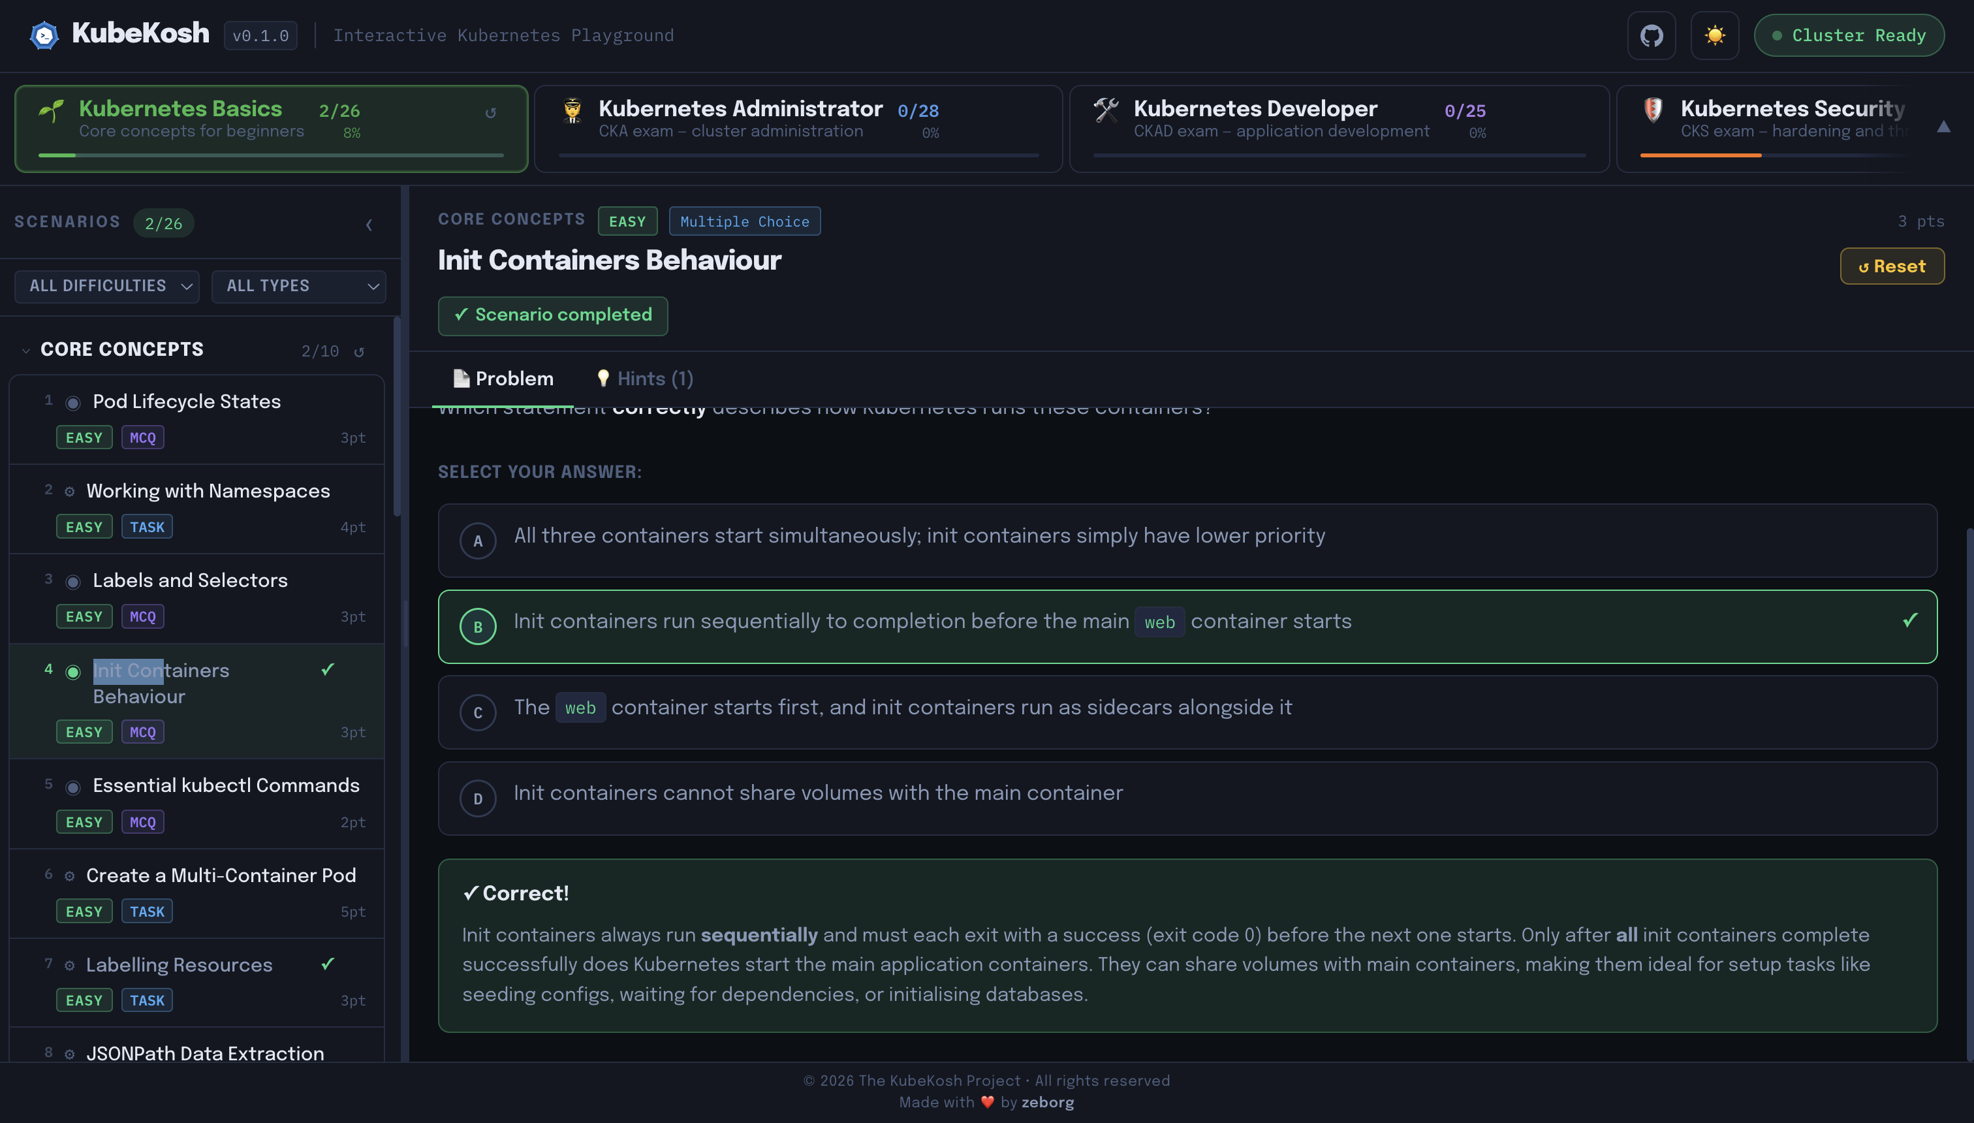Click the KubeKosh title text

(140, 34)
